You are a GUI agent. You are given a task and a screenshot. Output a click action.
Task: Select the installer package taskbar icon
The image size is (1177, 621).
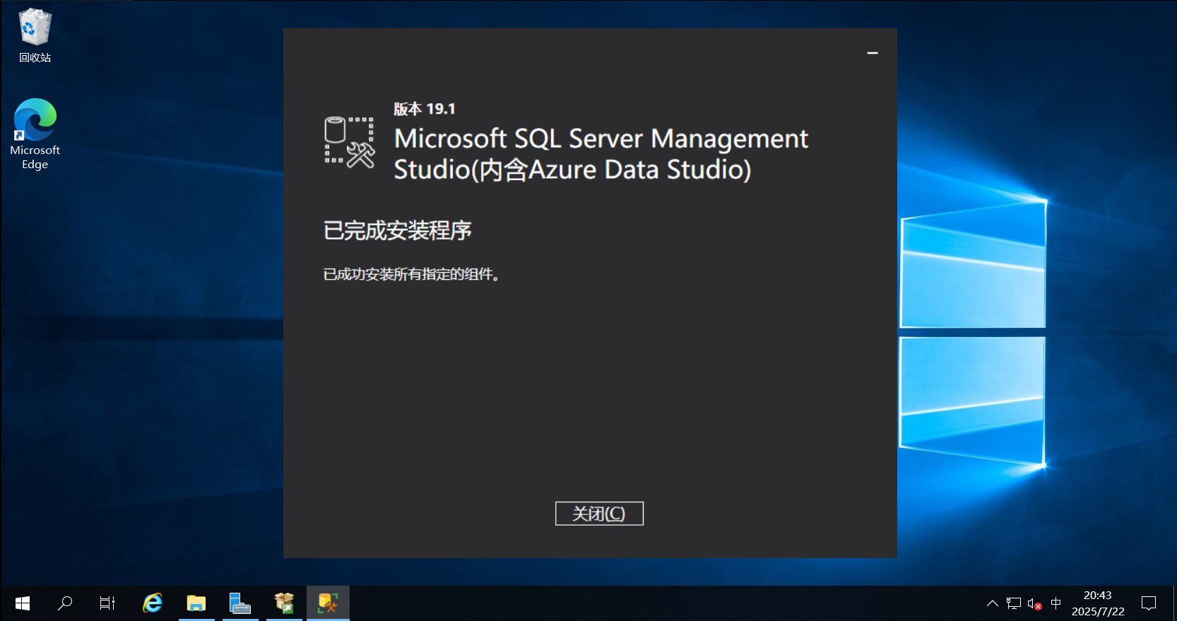click(x=284, y=603)
